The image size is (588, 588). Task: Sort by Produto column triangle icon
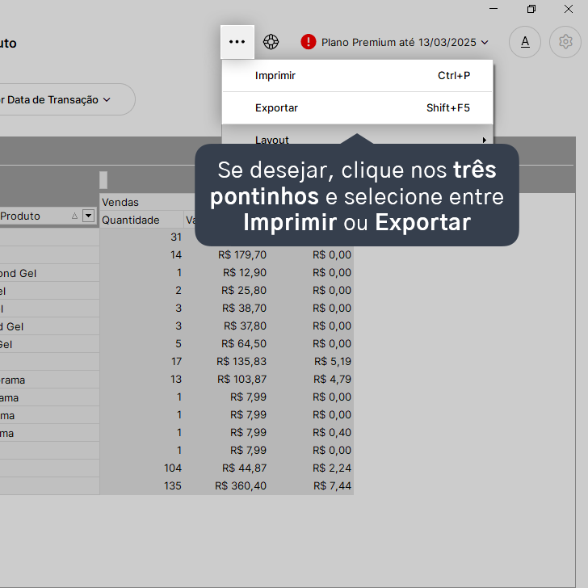tap(74, 216)
